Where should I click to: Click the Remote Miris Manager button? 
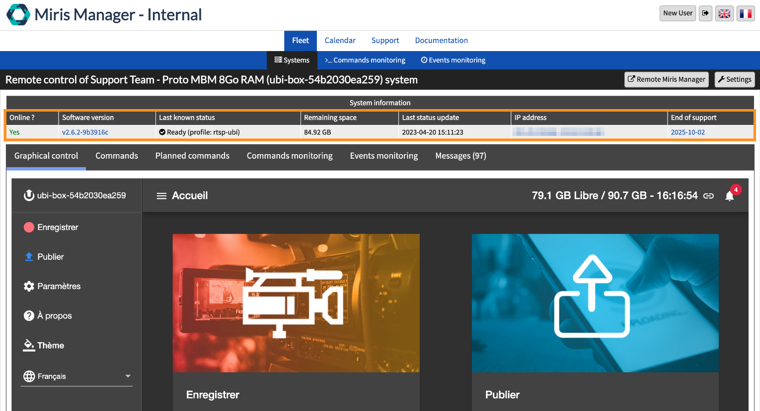pyautogui.click(x=666, y=79)
